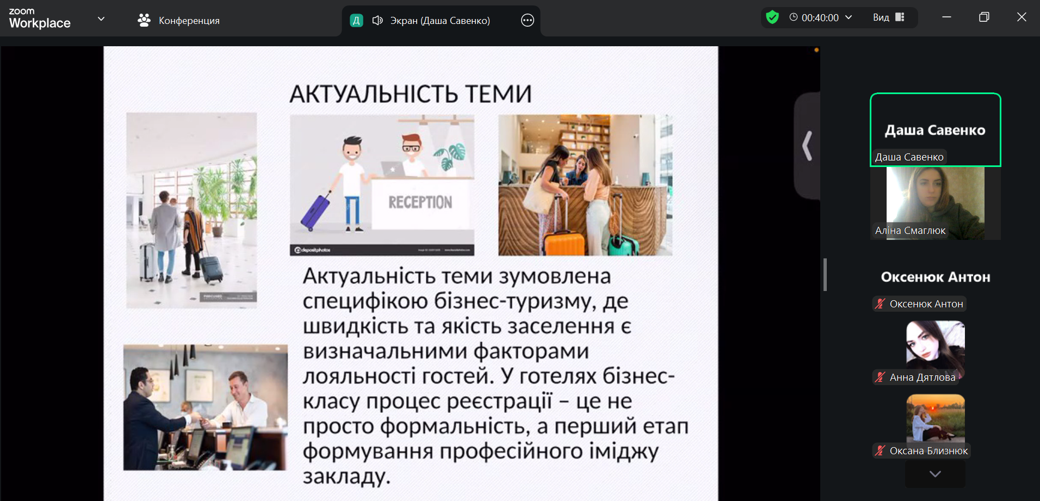Click the Вид layout grid icon
Viewport: 1040px width, 501px height.
point(900,17)
